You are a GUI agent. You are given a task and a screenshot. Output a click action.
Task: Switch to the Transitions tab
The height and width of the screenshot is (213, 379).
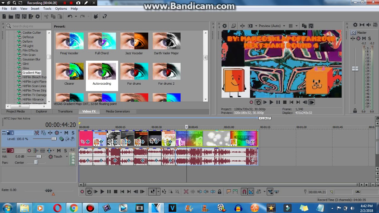coord(65,112)
